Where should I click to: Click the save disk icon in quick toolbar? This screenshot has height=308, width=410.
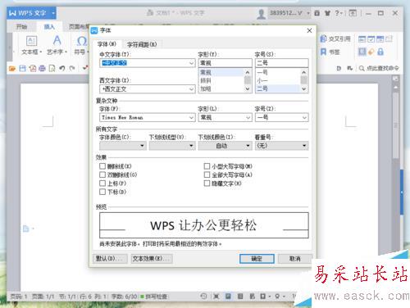tap(22, 68)
